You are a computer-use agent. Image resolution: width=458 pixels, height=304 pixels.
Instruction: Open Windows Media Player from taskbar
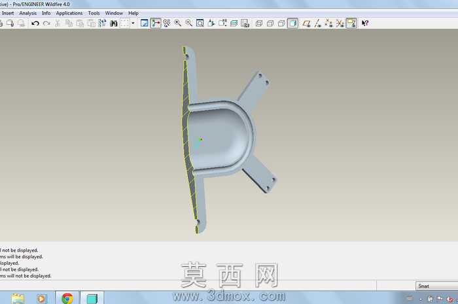[x=41, y=299]
